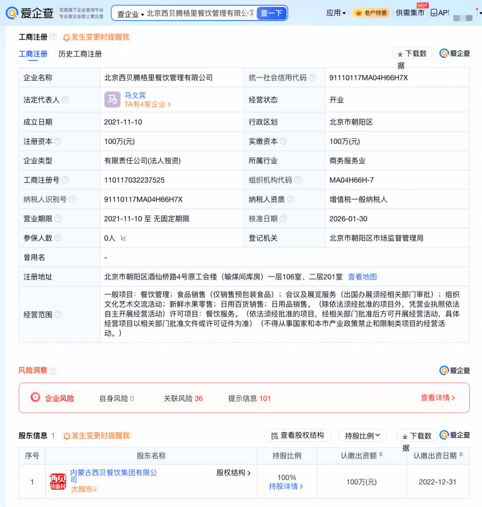Enable change alert for 股东信息 section

96,436
